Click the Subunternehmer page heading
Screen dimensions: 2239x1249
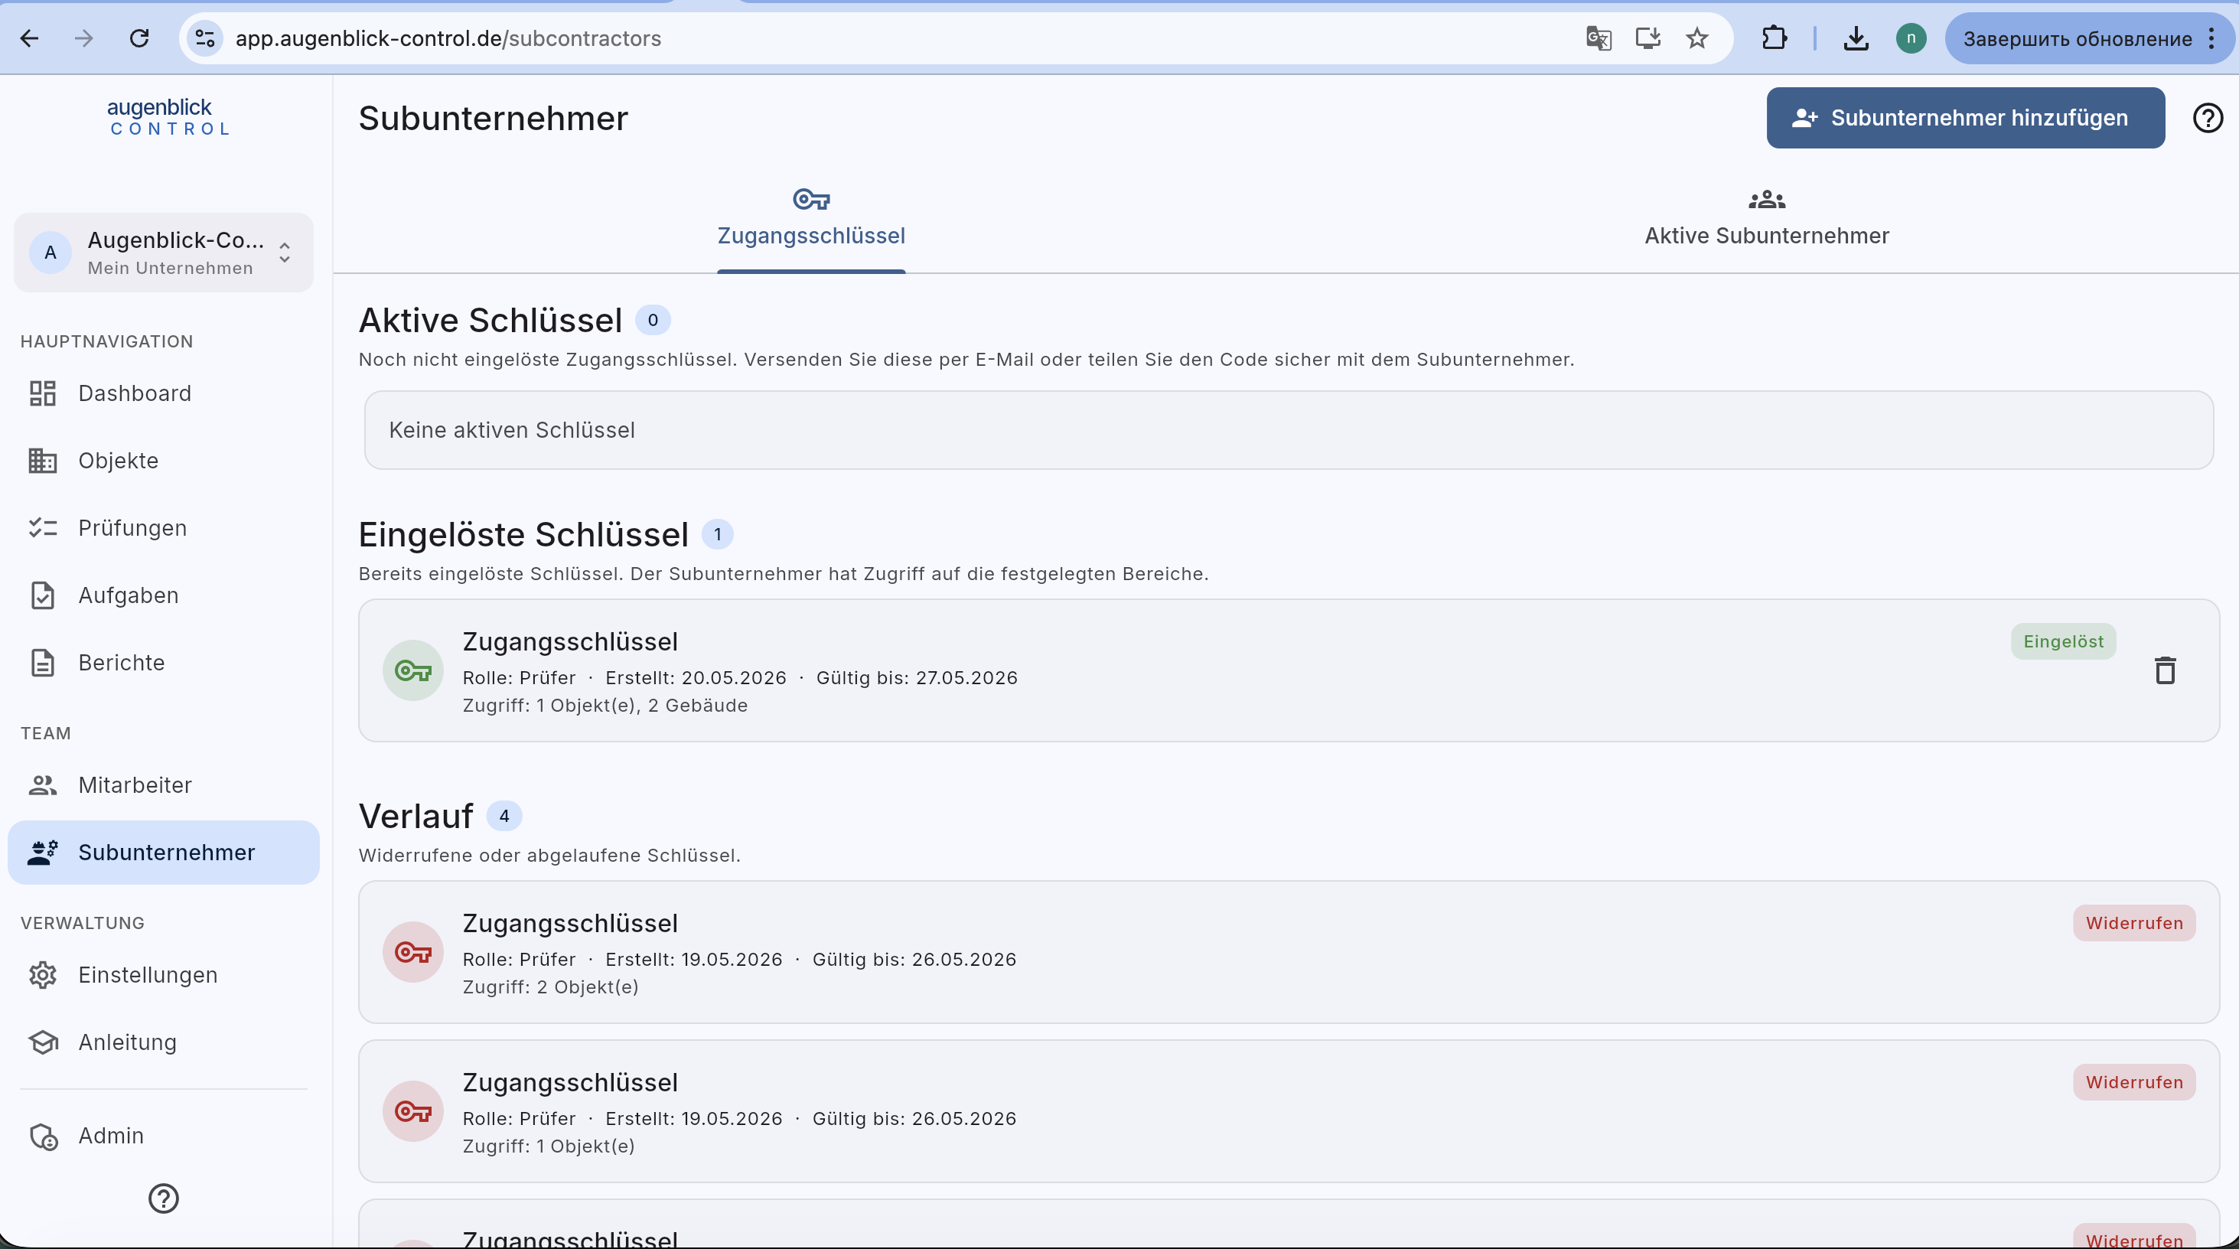pyautogui.click(x=493, y=118)
